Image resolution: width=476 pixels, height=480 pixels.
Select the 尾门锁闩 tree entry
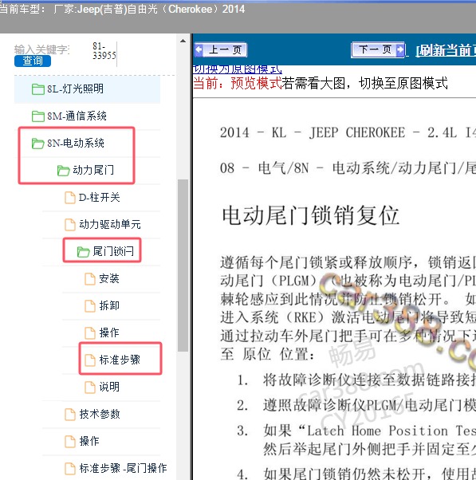coord(113,251)
